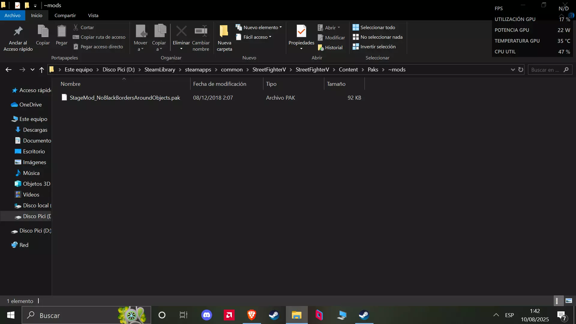Expand the Nuevo elemento dropdown
The width and height of the screenshot is (576, 324).
[x=259, y=27]
